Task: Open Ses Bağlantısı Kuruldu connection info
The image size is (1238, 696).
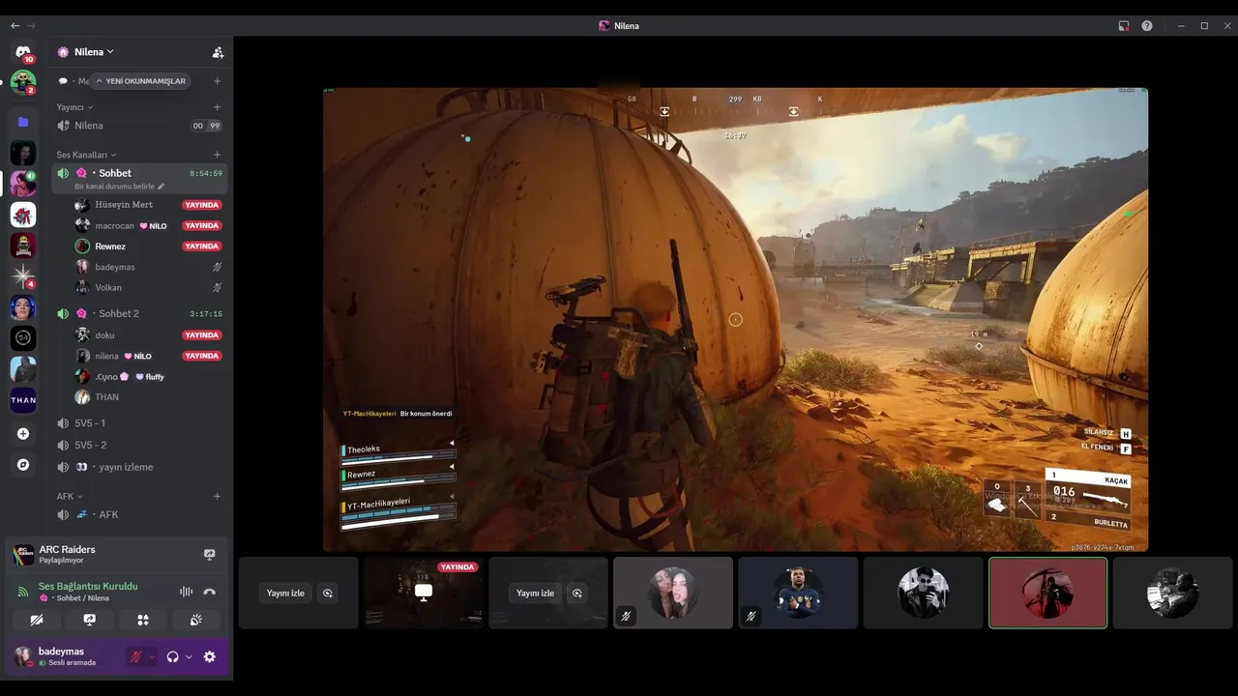Action: click(x=88, y=586)
